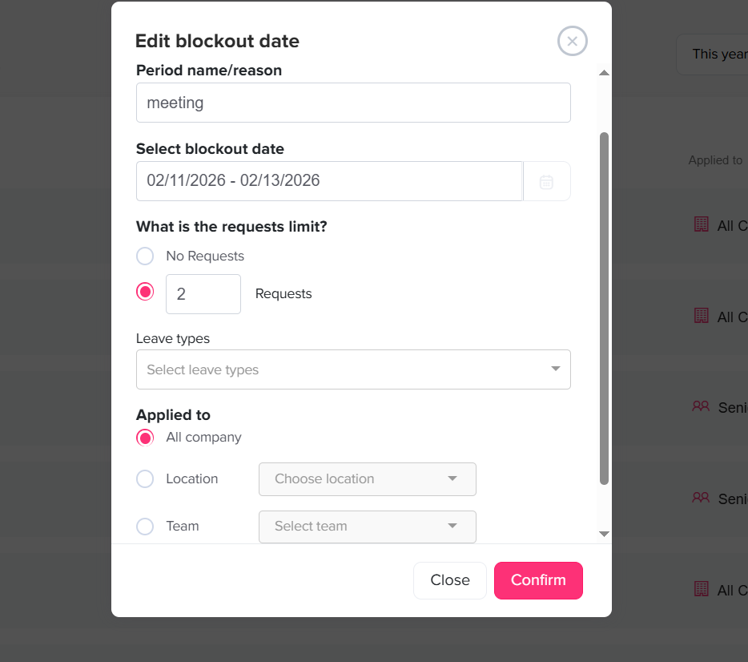The image size is (748, 662).
Task: Click the building icon in the bottom row
Action: [x=701, y=589]
